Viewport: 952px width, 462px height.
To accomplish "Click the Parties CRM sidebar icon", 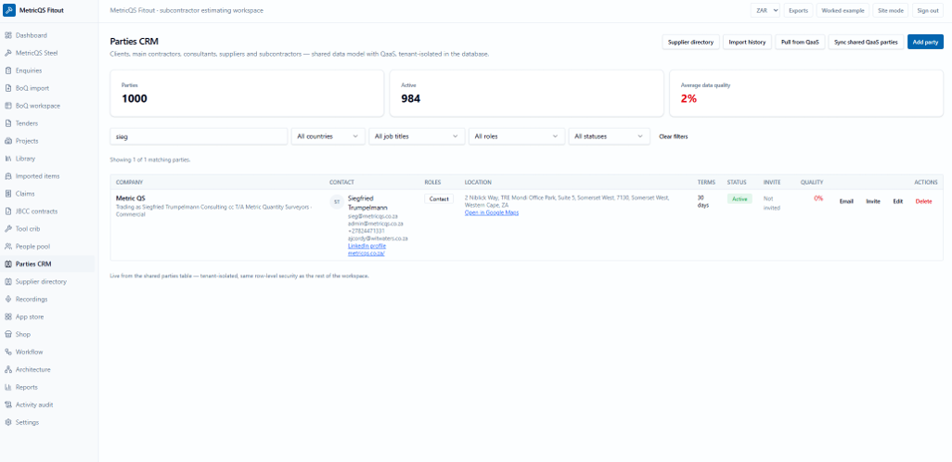I will coord(8,264).
